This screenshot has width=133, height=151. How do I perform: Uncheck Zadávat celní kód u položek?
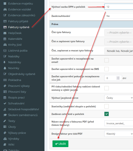click(x=107, y=114)
